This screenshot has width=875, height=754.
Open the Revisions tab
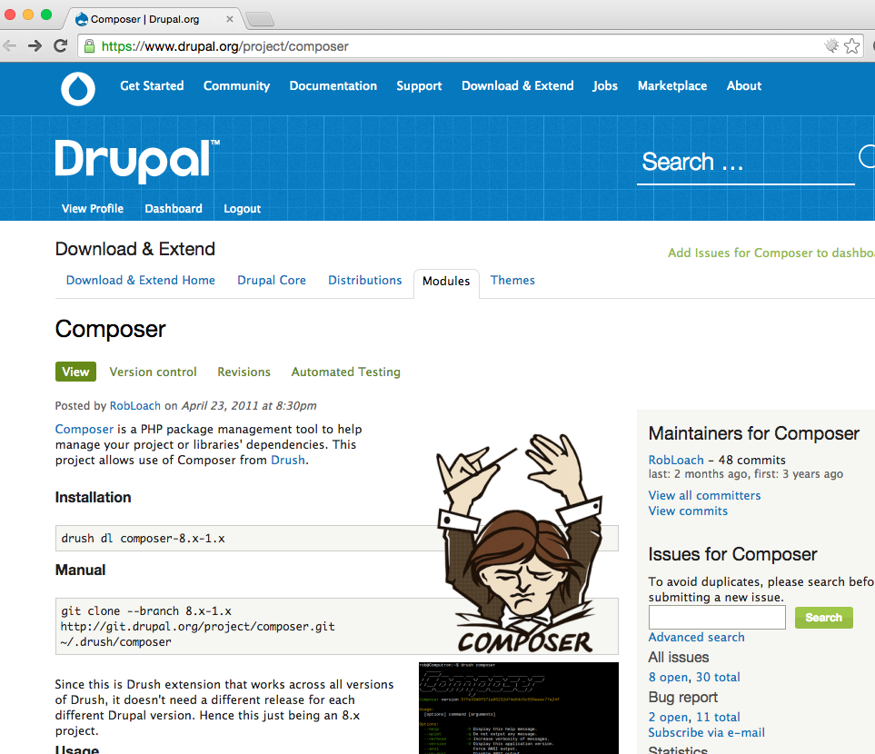point(244,372)
